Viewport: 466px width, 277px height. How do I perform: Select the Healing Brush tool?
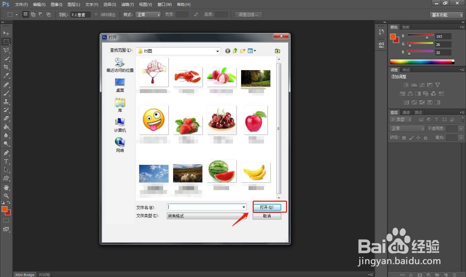click(x=6, y=85)
